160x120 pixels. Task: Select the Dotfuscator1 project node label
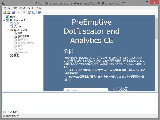click(18, 20)
